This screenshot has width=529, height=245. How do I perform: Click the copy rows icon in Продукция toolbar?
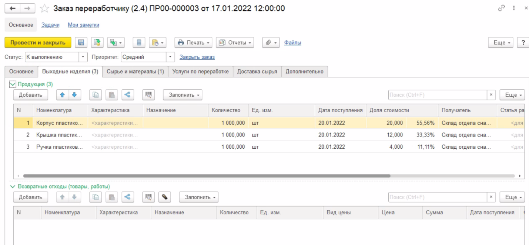pyautogui.click(x=96, y=95)
